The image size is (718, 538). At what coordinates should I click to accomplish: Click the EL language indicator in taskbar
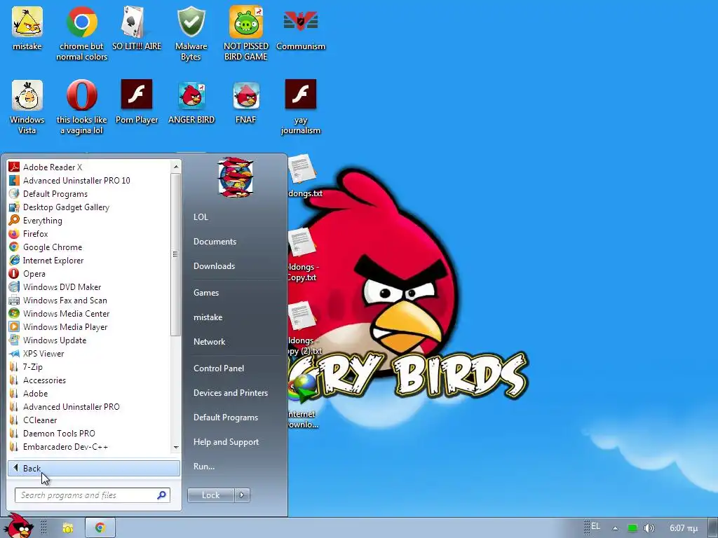(x=595, y=526)
